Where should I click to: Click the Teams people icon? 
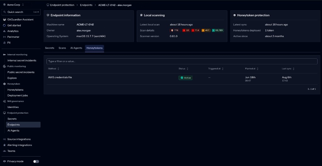[4, 151]
